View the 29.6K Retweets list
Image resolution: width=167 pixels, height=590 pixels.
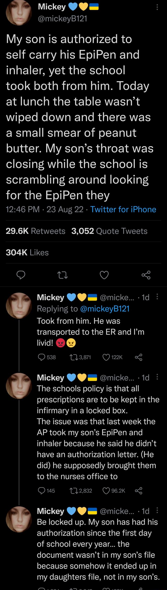pyautogui.click(x=34, y=231)
